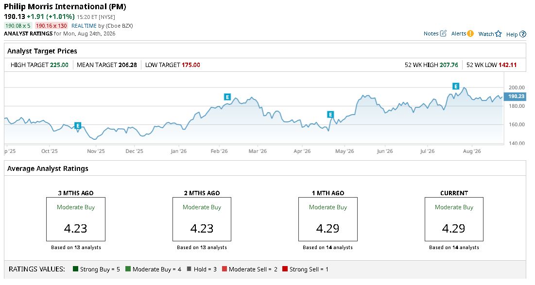The width and height of the screenshot is (535, 285).
Task: Click the 52 WK HIGH 207.76 value
Action: pos(449,65)
